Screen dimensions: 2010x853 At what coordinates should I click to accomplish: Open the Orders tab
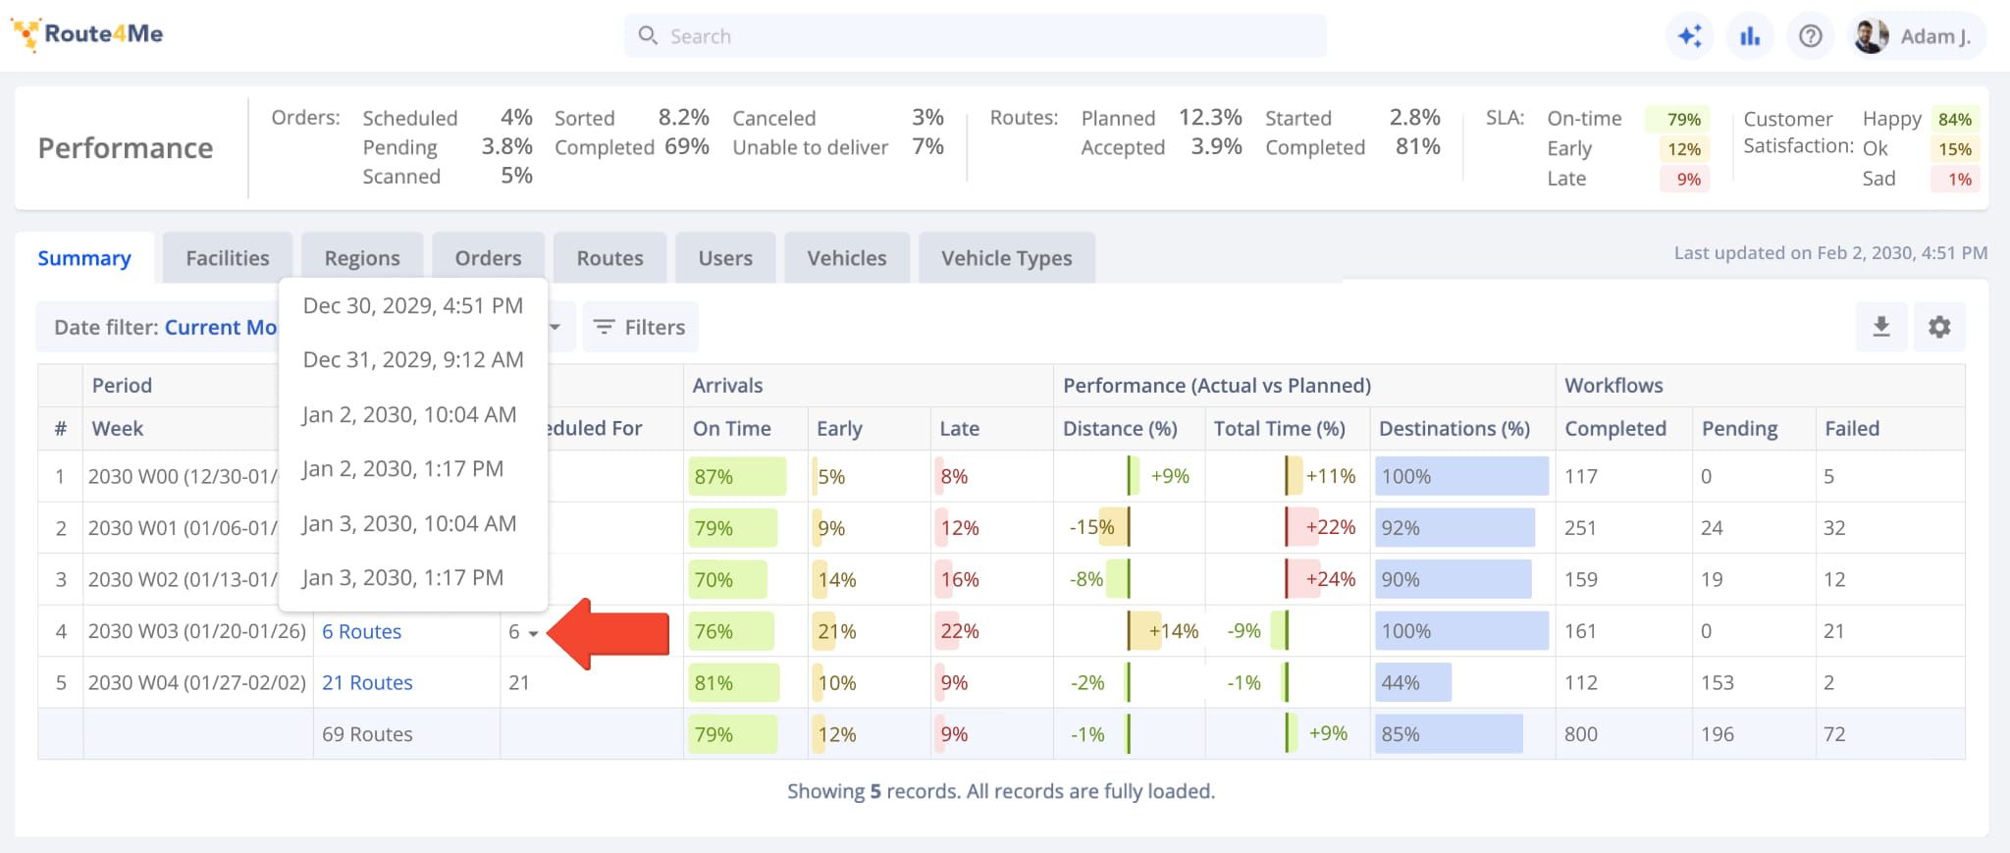pos(488,258)
